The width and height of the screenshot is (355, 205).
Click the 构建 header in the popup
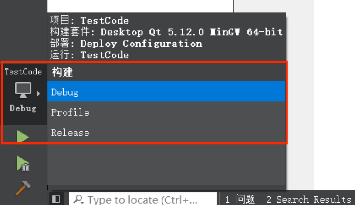click(62, 72)
